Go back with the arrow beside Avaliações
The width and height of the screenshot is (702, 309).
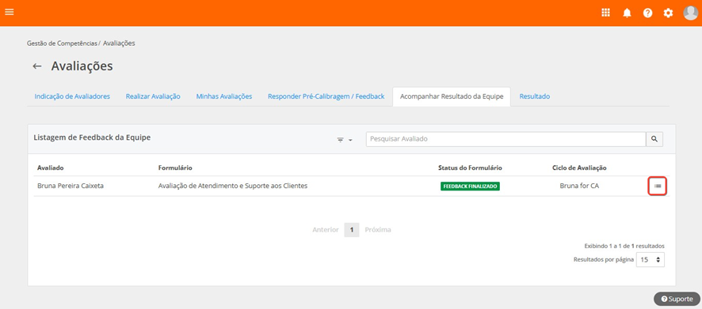(37, 66)
